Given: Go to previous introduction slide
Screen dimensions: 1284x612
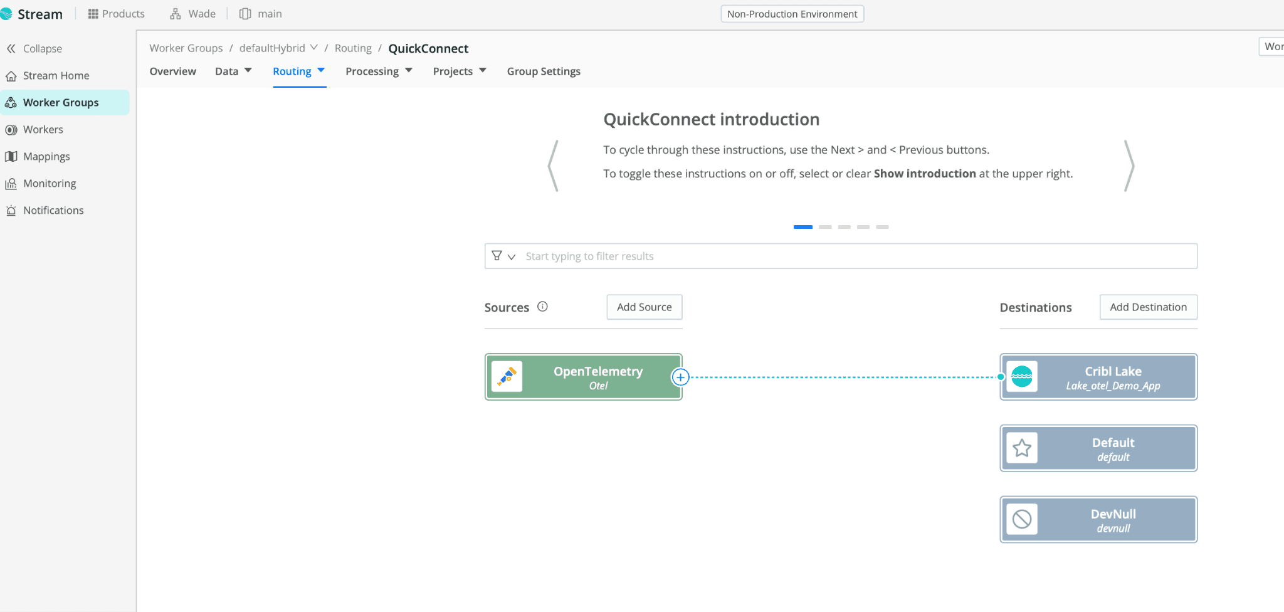Looking at the screenshot, I should [553, 166].
